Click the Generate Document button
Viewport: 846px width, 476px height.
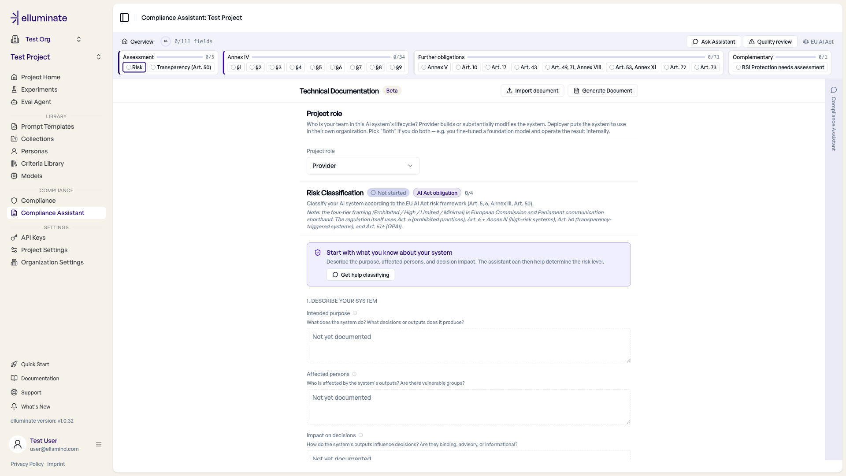click(603, 91)
